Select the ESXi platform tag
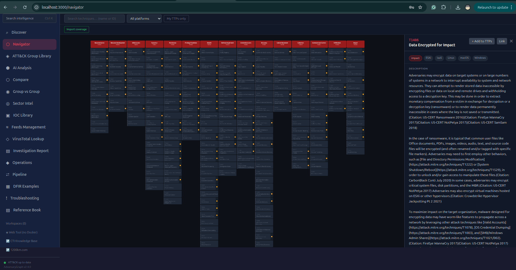The image size is (516, 270). click(428, 58)
